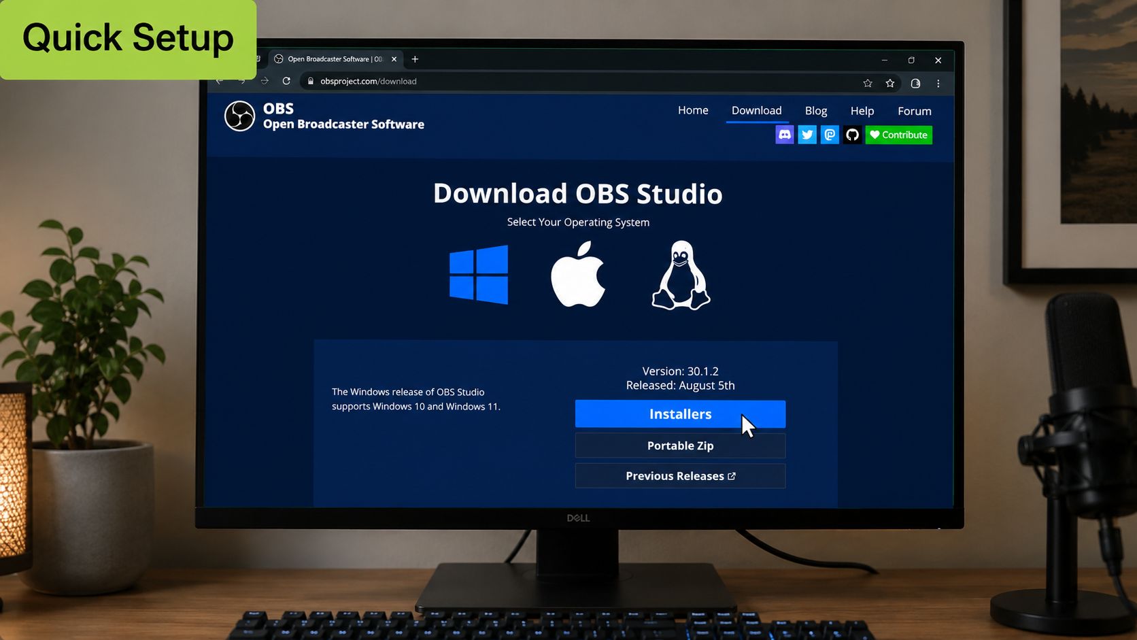
Task: Reload the page with the refresh icon
Action: coord(286,81)
